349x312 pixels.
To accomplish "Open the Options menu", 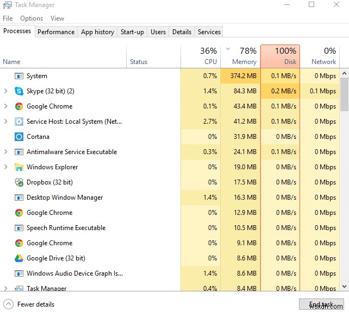I will coord(32,18).
